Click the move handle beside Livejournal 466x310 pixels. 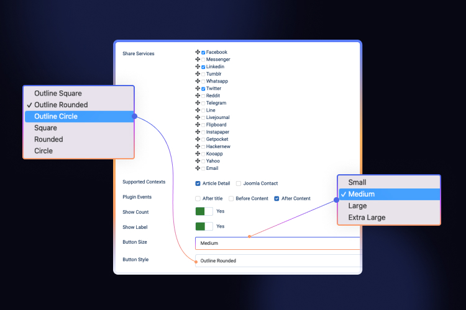click(x=198, y=117)
